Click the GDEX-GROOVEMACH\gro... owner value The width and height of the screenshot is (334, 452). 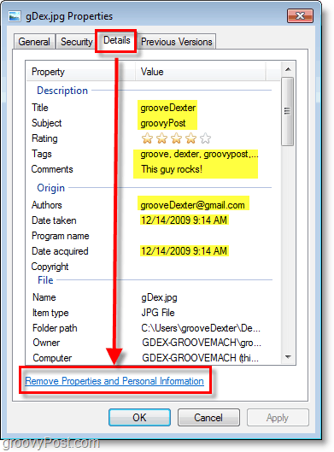click(x=202, y=343)
